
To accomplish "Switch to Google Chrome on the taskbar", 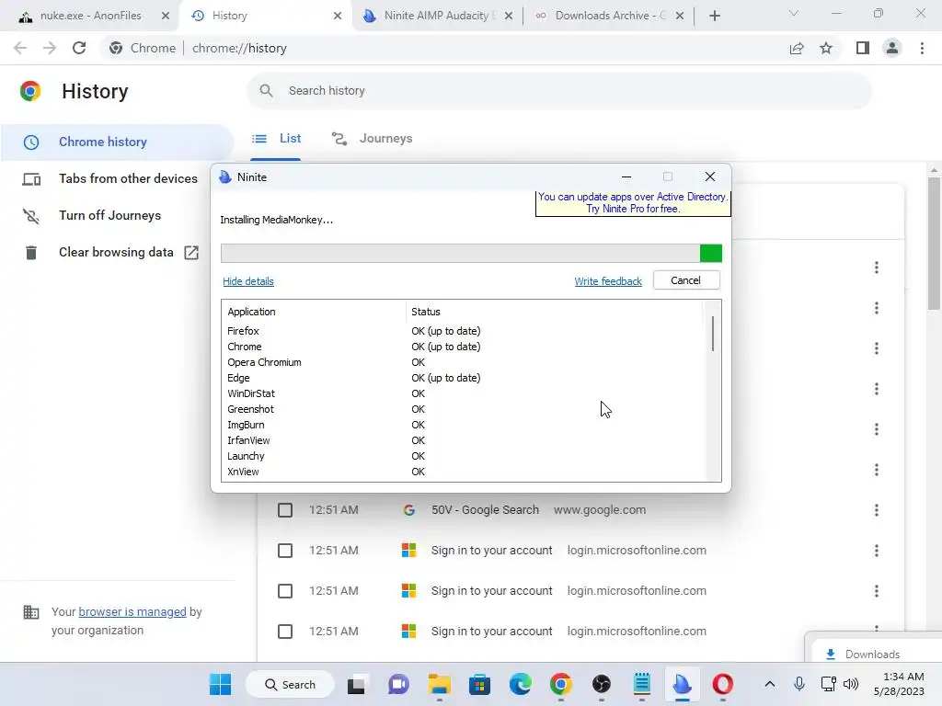I will (560, 684).
